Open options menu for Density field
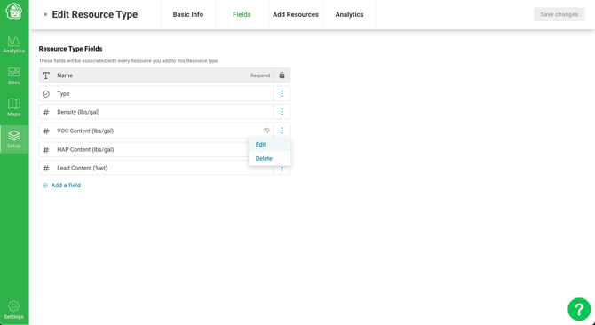 [x=282, y=112]
